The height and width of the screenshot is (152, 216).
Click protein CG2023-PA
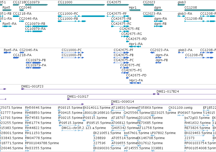coord(152,53)
